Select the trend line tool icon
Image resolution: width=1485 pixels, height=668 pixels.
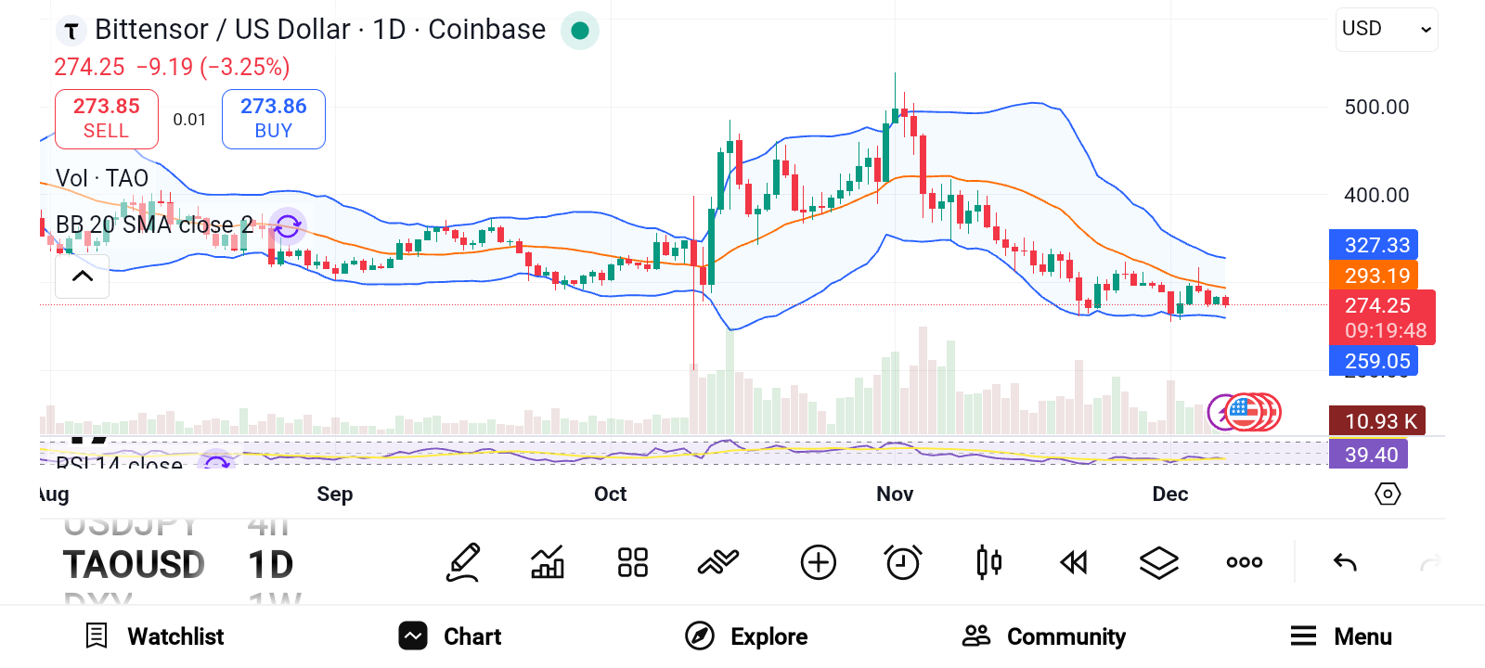point(717,561)
